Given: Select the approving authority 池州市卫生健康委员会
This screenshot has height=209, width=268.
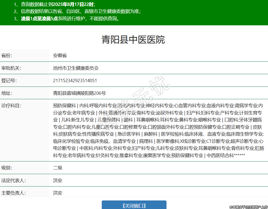Looking at the screenshot, I should (x=76, y=68).
